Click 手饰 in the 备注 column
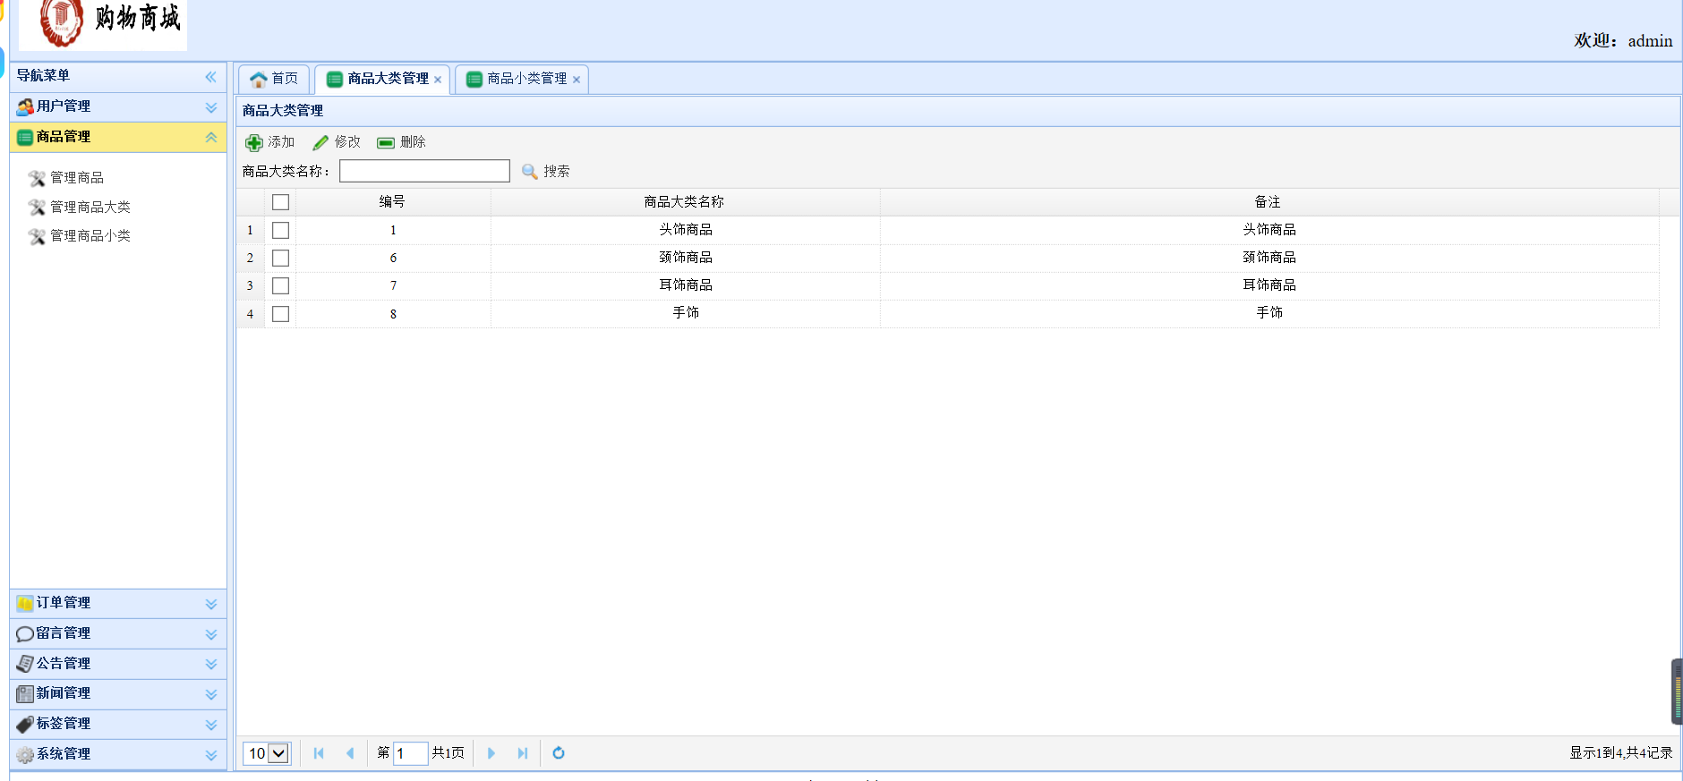Screen dimensions: 1683x781 [x=1269, y=313]
